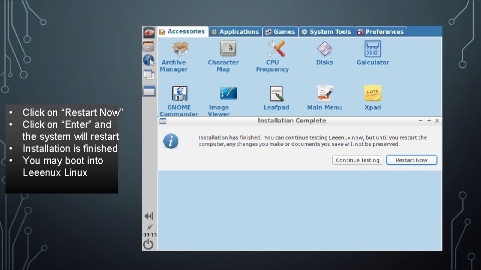481x270 pixels.
Task: Launch web browser globe icon
Action: tap(148, 60)
